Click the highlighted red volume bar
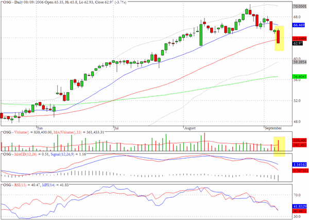Viewport: 309px width, 220px height. (x=278, y=145)
